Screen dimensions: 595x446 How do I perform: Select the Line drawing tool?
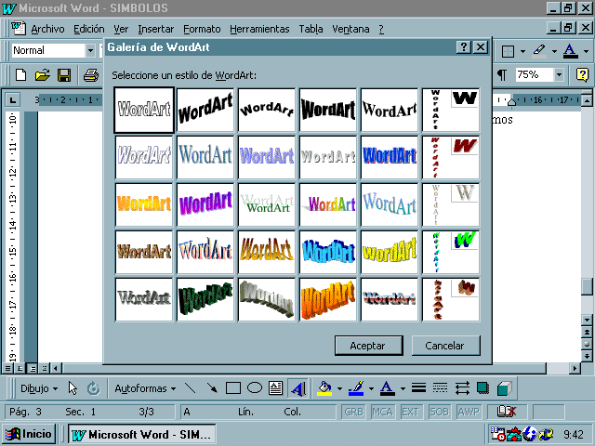[190, 388]
